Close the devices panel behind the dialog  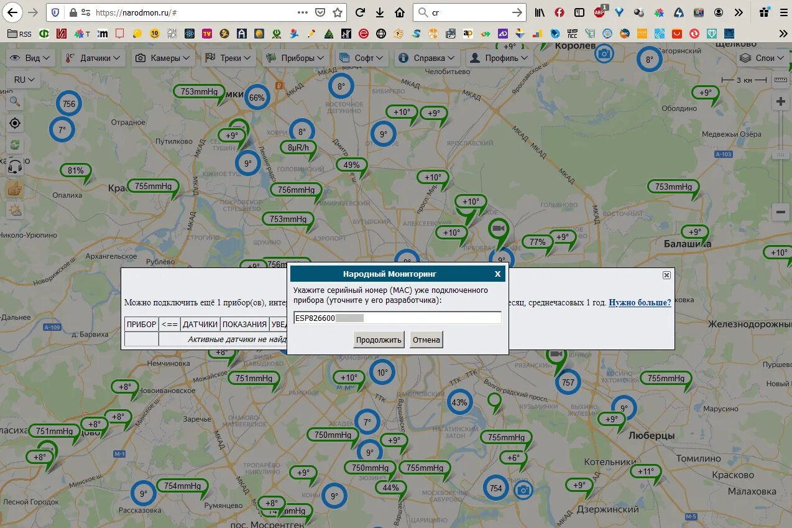click(x=666, y=275)
